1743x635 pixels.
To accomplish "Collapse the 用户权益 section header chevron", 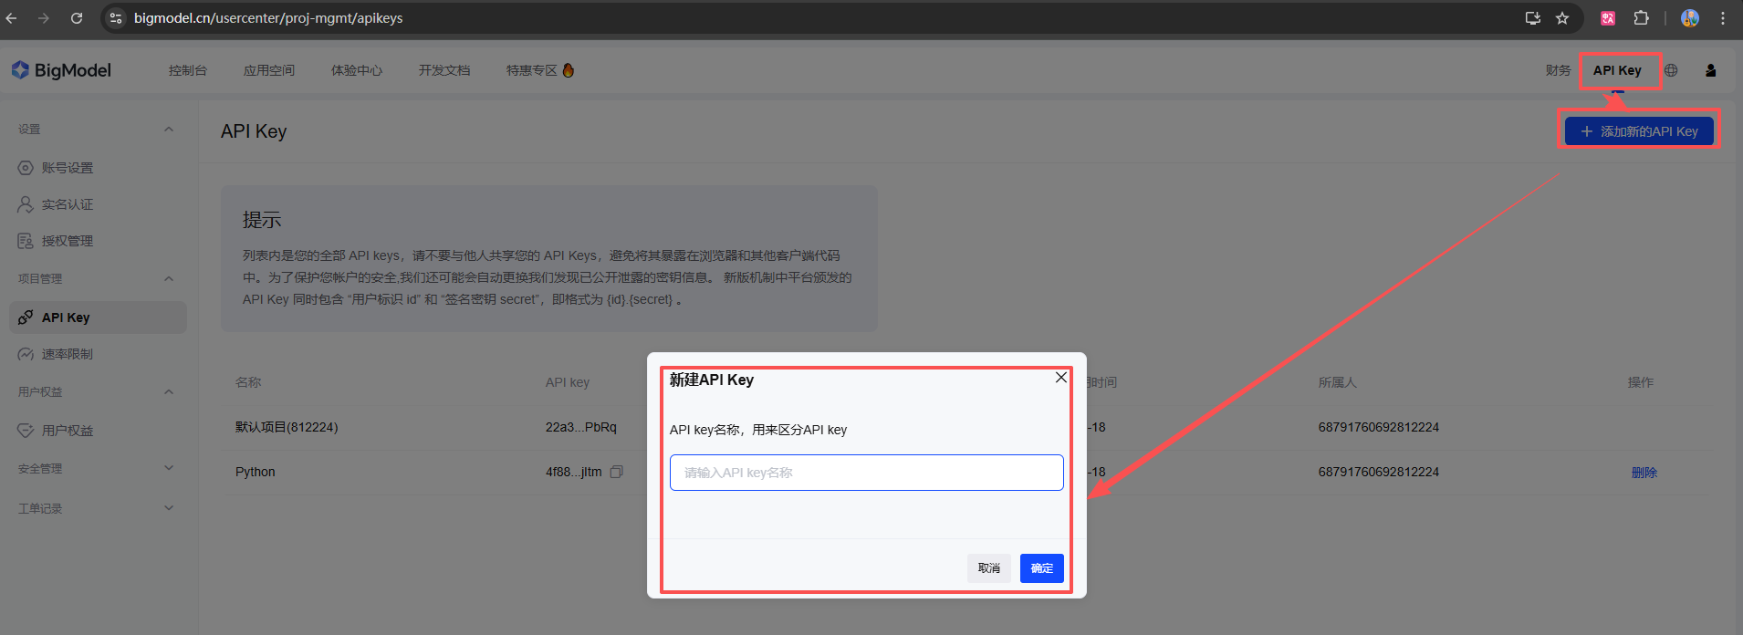I will tap(169, 392).
